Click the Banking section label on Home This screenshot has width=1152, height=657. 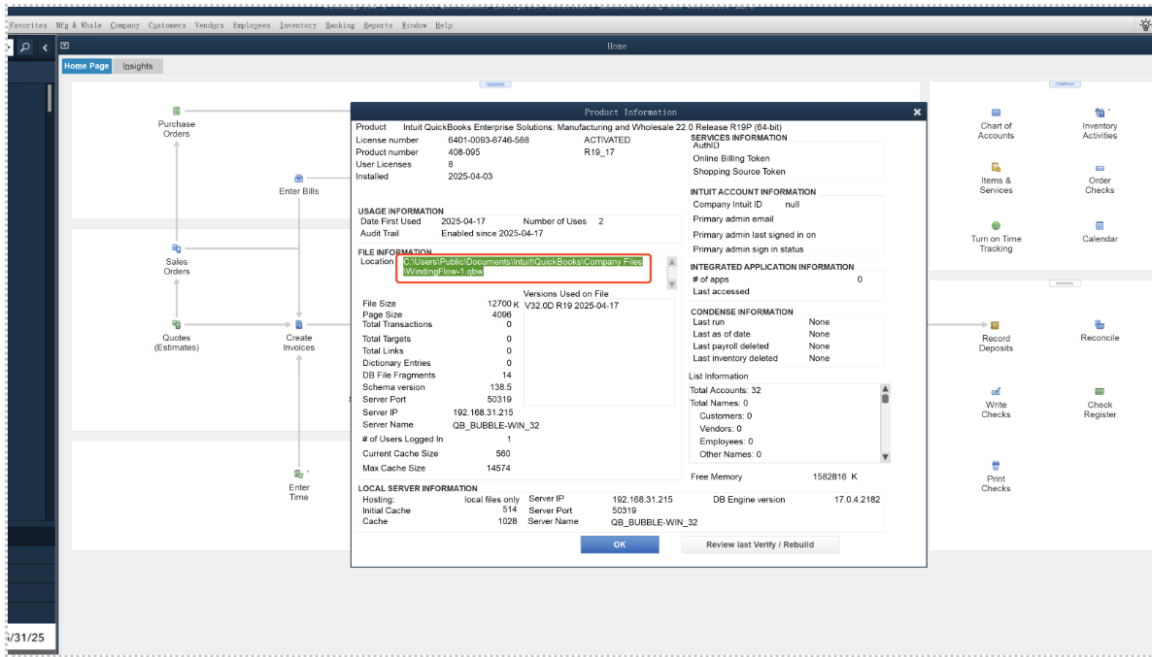pos(1065,282)
